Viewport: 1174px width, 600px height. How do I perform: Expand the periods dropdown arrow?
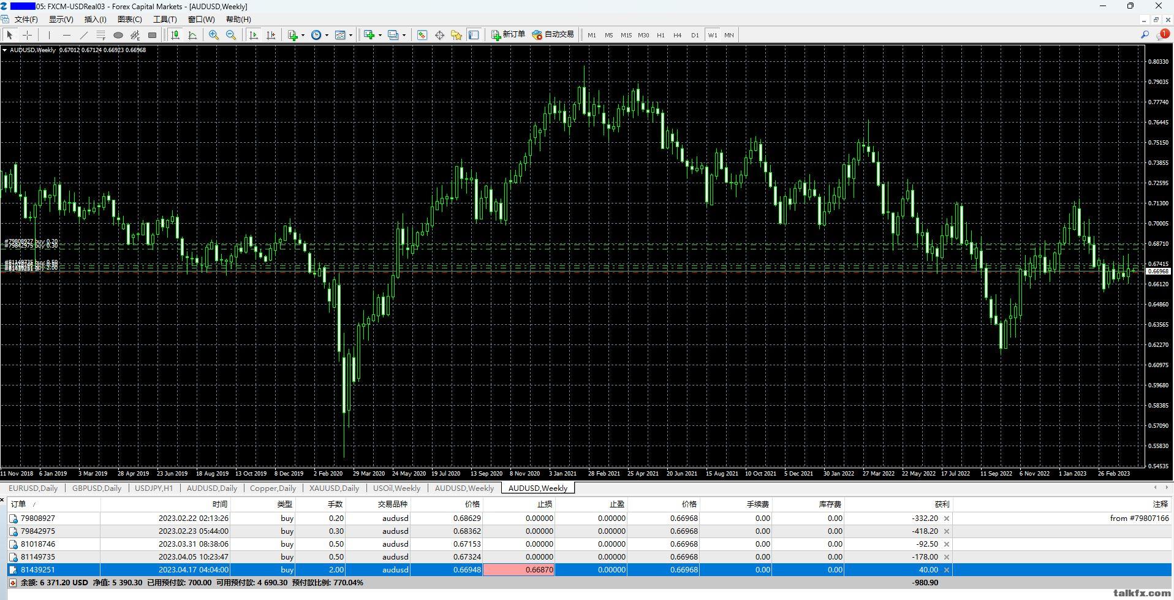[x=327, y=35]
